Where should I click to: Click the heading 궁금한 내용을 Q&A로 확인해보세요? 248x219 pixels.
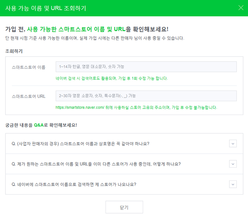point(41,125)
